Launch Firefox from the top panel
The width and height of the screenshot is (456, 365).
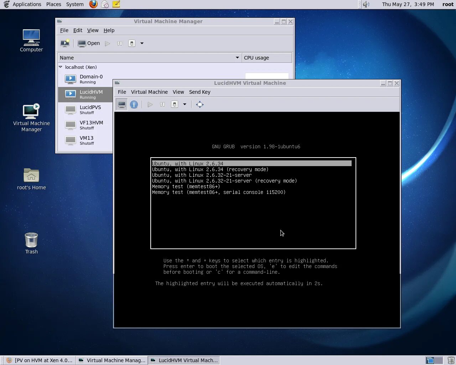point(93,4)
